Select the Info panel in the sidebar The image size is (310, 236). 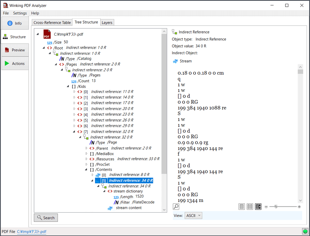click(x=15, y=23)
